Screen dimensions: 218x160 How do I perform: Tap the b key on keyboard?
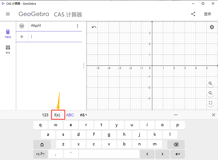pyautogui.click(x=124, y=144)
